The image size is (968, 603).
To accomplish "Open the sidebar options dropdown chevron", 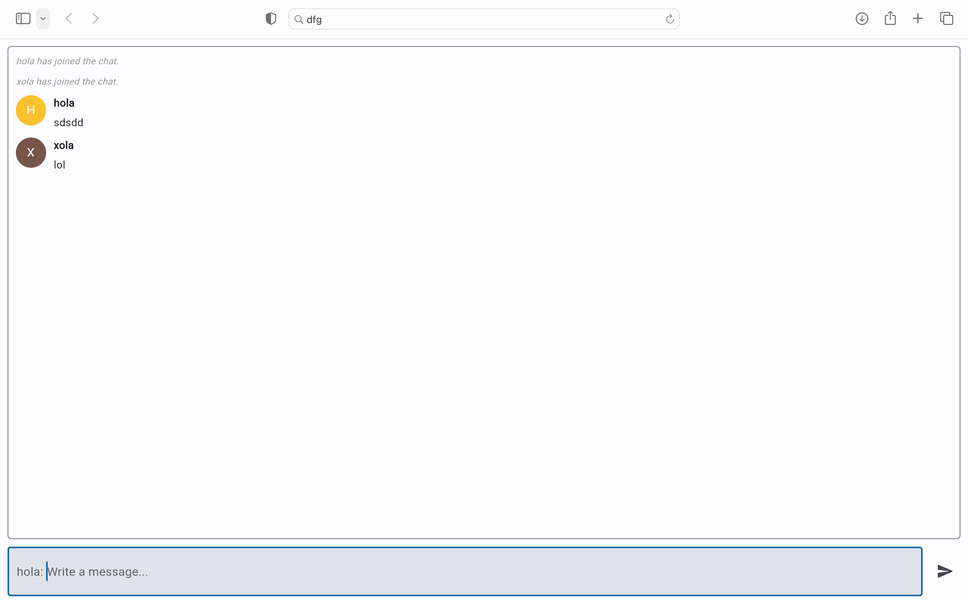I will point(43,19).
